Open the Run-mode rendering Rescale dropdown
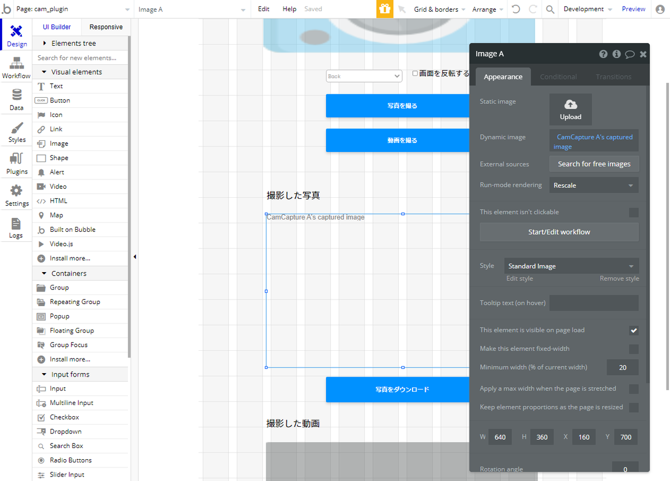 (x=594, y=185)
